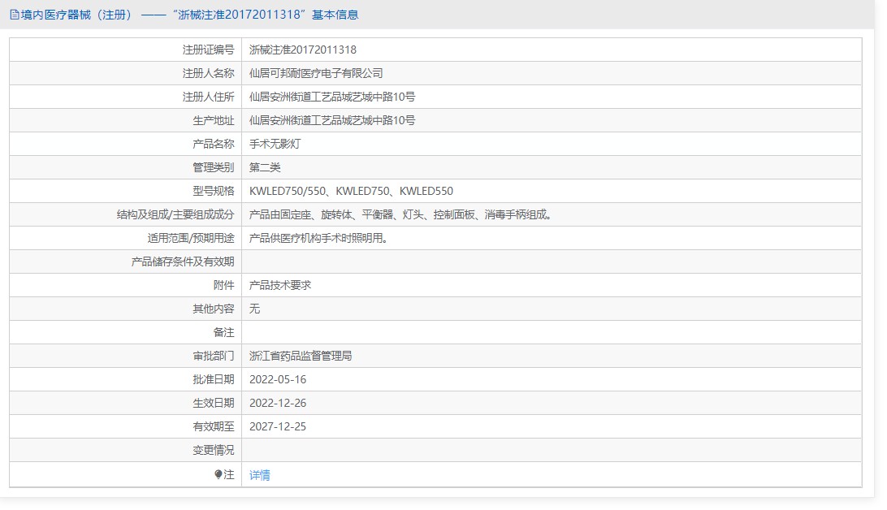Click the 附件 label

[223, 286]
